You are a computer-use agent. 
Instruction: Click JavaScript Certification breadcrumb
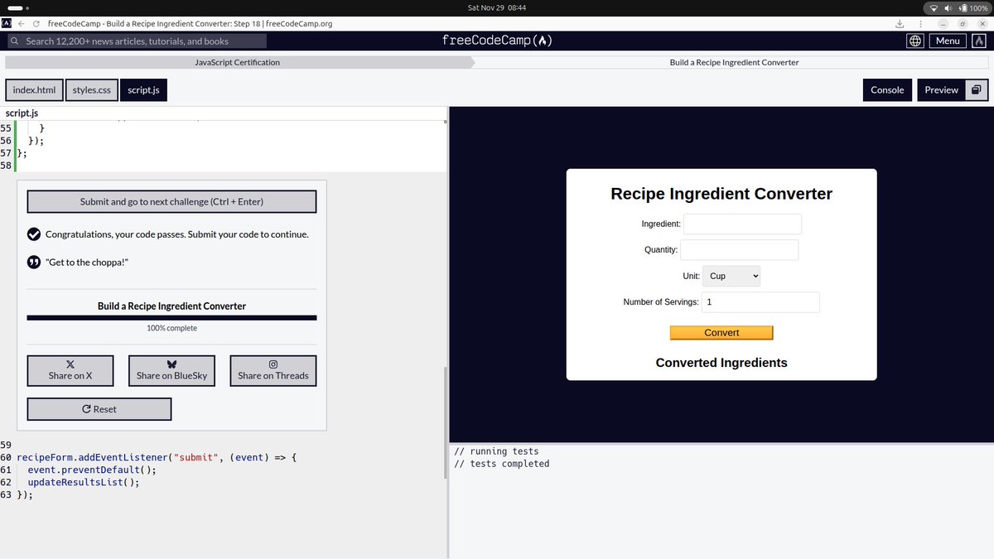coord(237,62)
